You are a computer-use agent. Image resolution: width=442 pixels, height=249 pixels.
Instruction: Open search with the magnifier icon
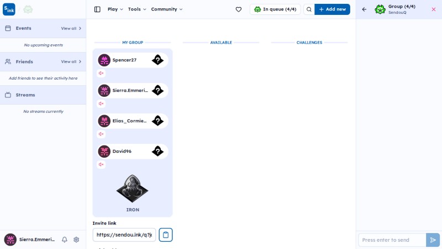pos(309,9)
